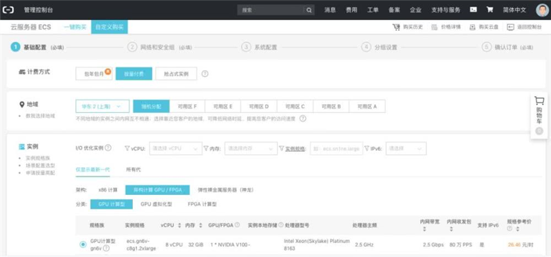The image size is (551, 257).
Task: Open 支持与服务 in top navigation
Action: tap(446, 10)
